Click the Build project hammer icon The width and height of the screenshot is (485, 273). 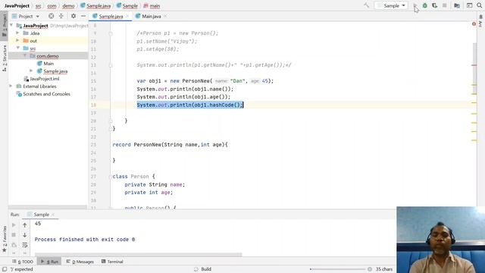(x=367, y=5)
